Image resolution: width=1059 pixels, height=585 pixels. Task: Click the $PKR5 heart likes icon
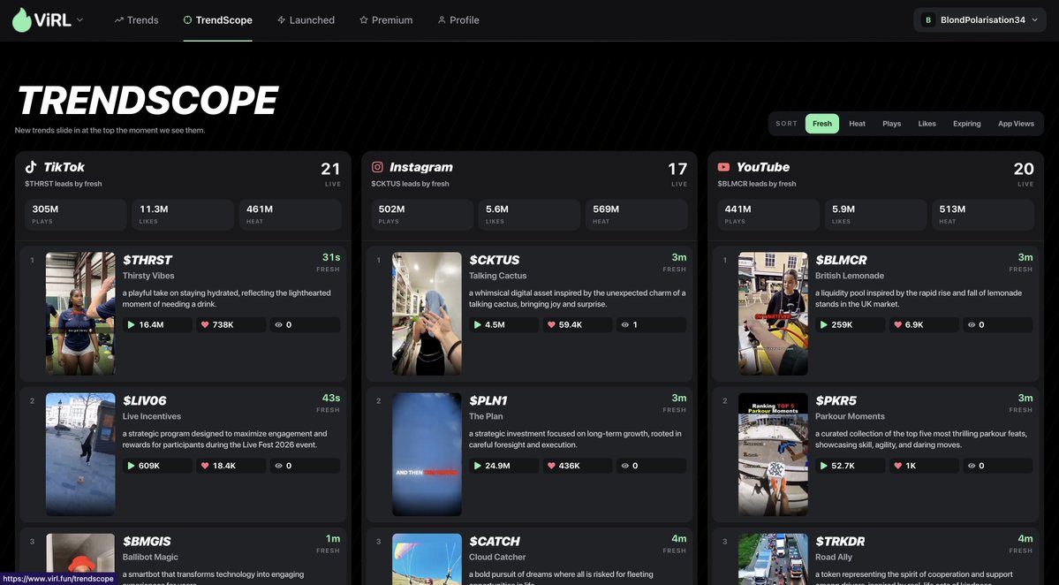pyautogui.click(x=897, y=466)
